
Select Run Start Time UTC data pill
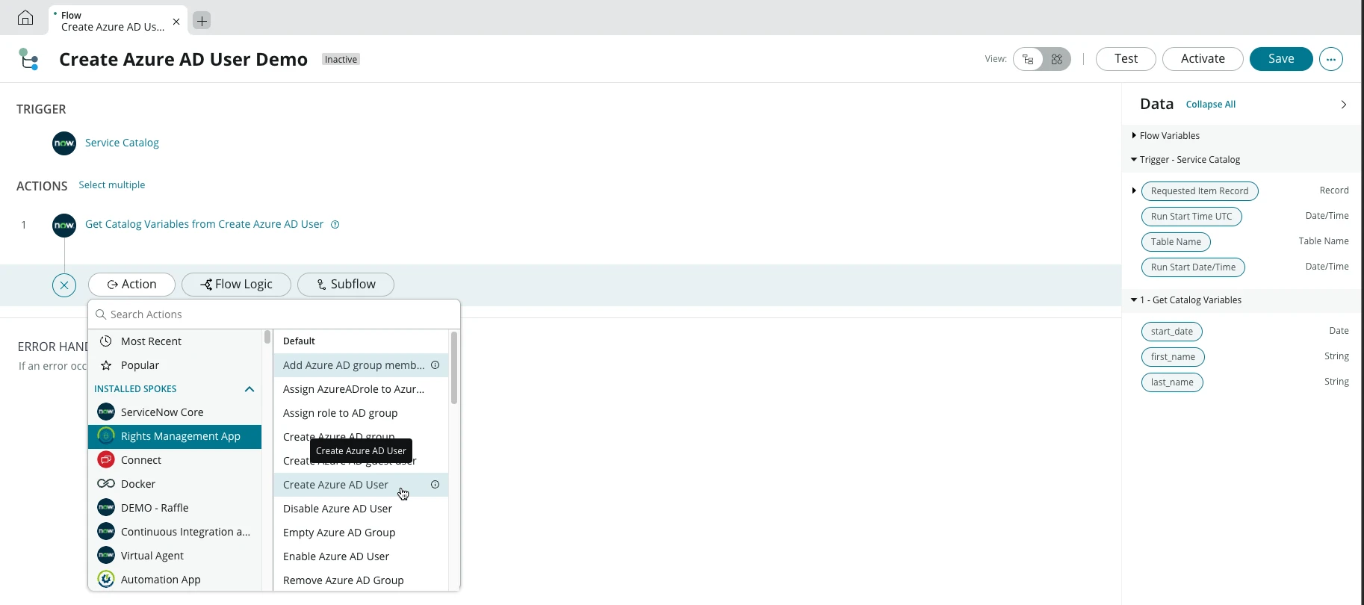pyautogui.click(x=1191, y=217)
